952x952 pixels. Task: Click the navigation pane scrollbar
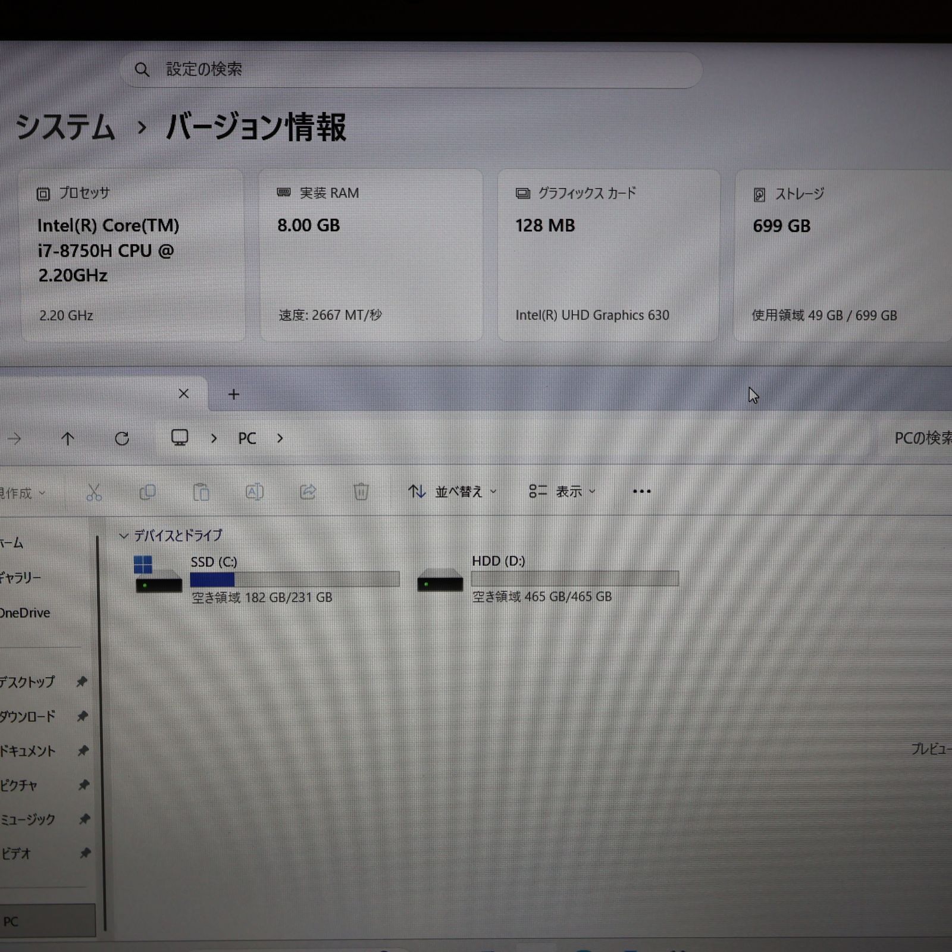point(101,732)
